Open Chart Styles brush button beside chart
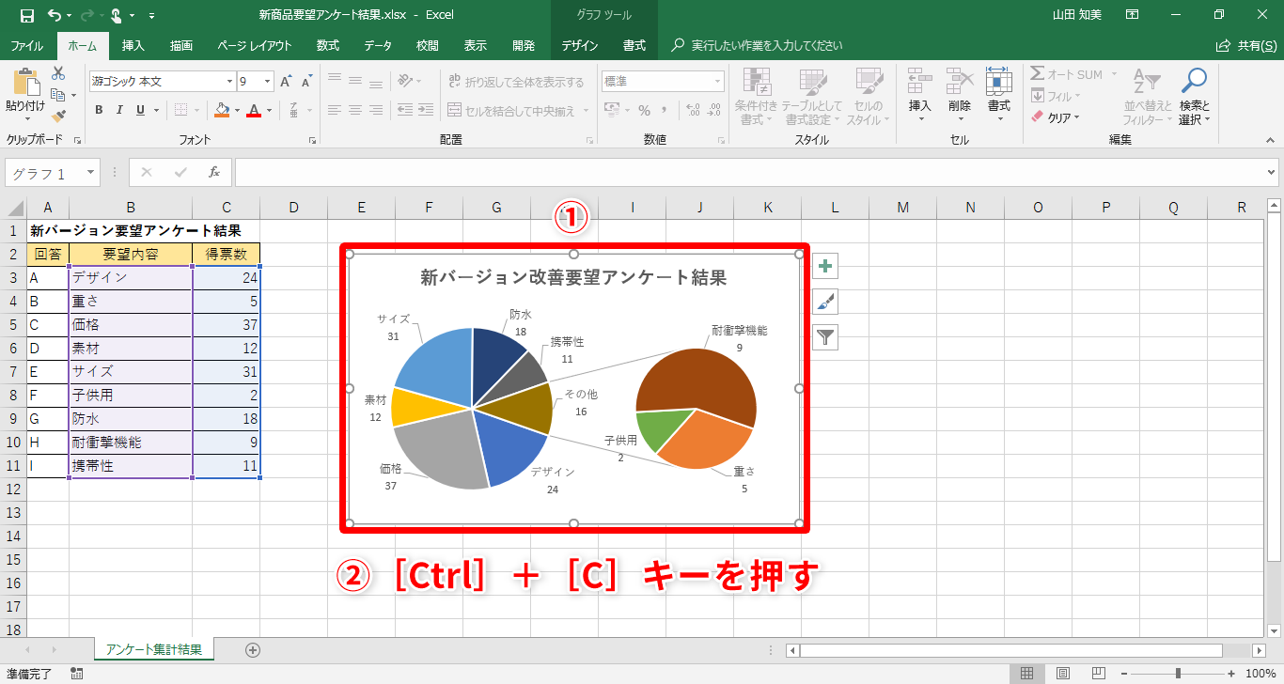This screenshot has width=1284, height=684. [x=825, y=302]
